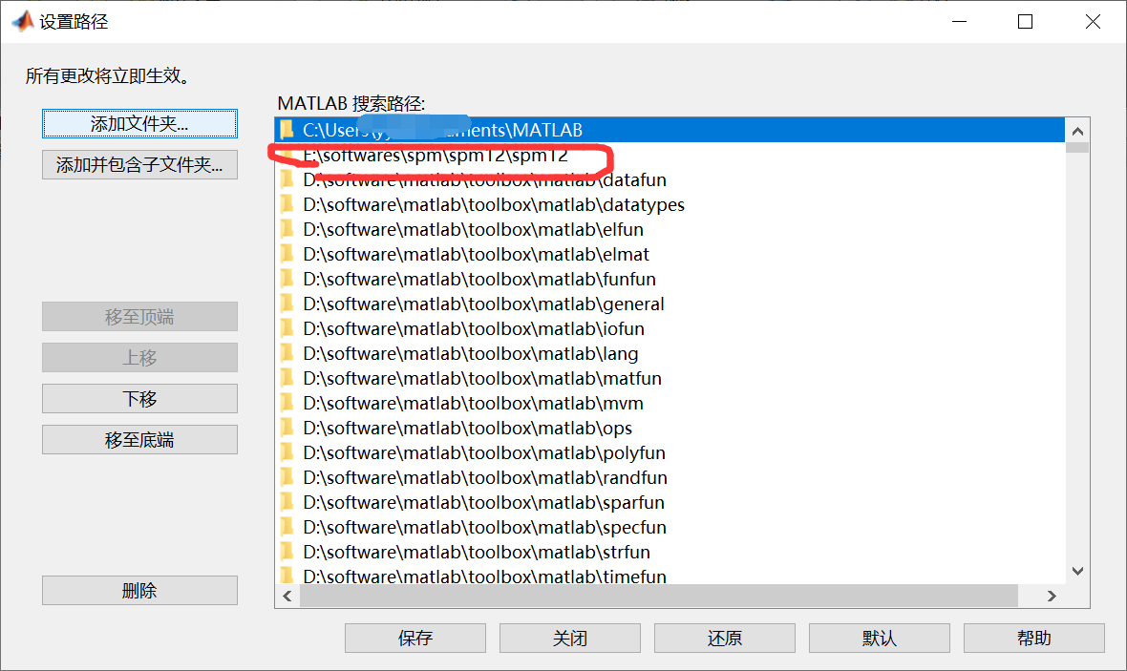Image resolution: width=1127 pixels, height=671 pixels.
Task: Click 添加并包含子文件夹 to add with subfolders
Action: tap(139, 164)
